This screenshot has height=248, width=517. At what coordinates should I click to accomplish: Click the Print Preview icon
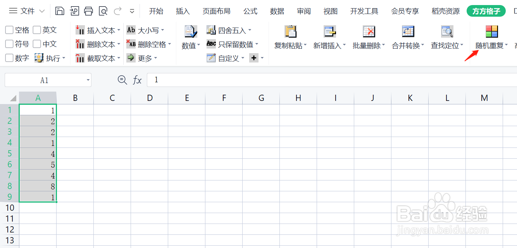(103, 11)
